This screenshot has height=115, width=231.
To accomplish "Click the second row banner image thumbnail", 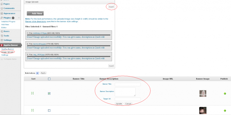I will [x=203, y=111].
